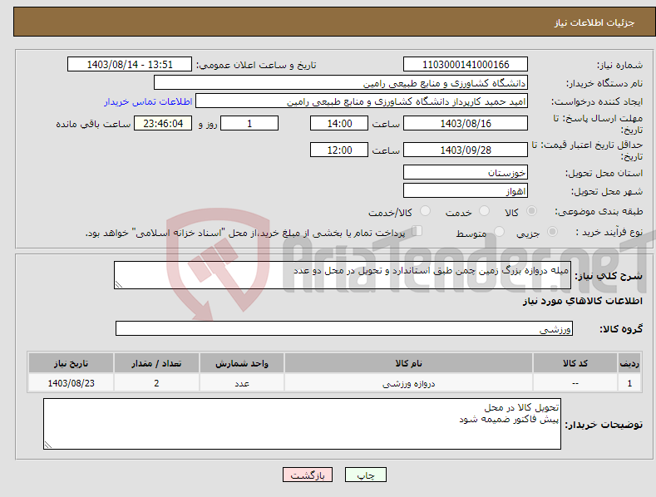The image size is (656, 497).
Task: Click the ردیف column header
Action: pyautogui.click(x=629, y=363)
